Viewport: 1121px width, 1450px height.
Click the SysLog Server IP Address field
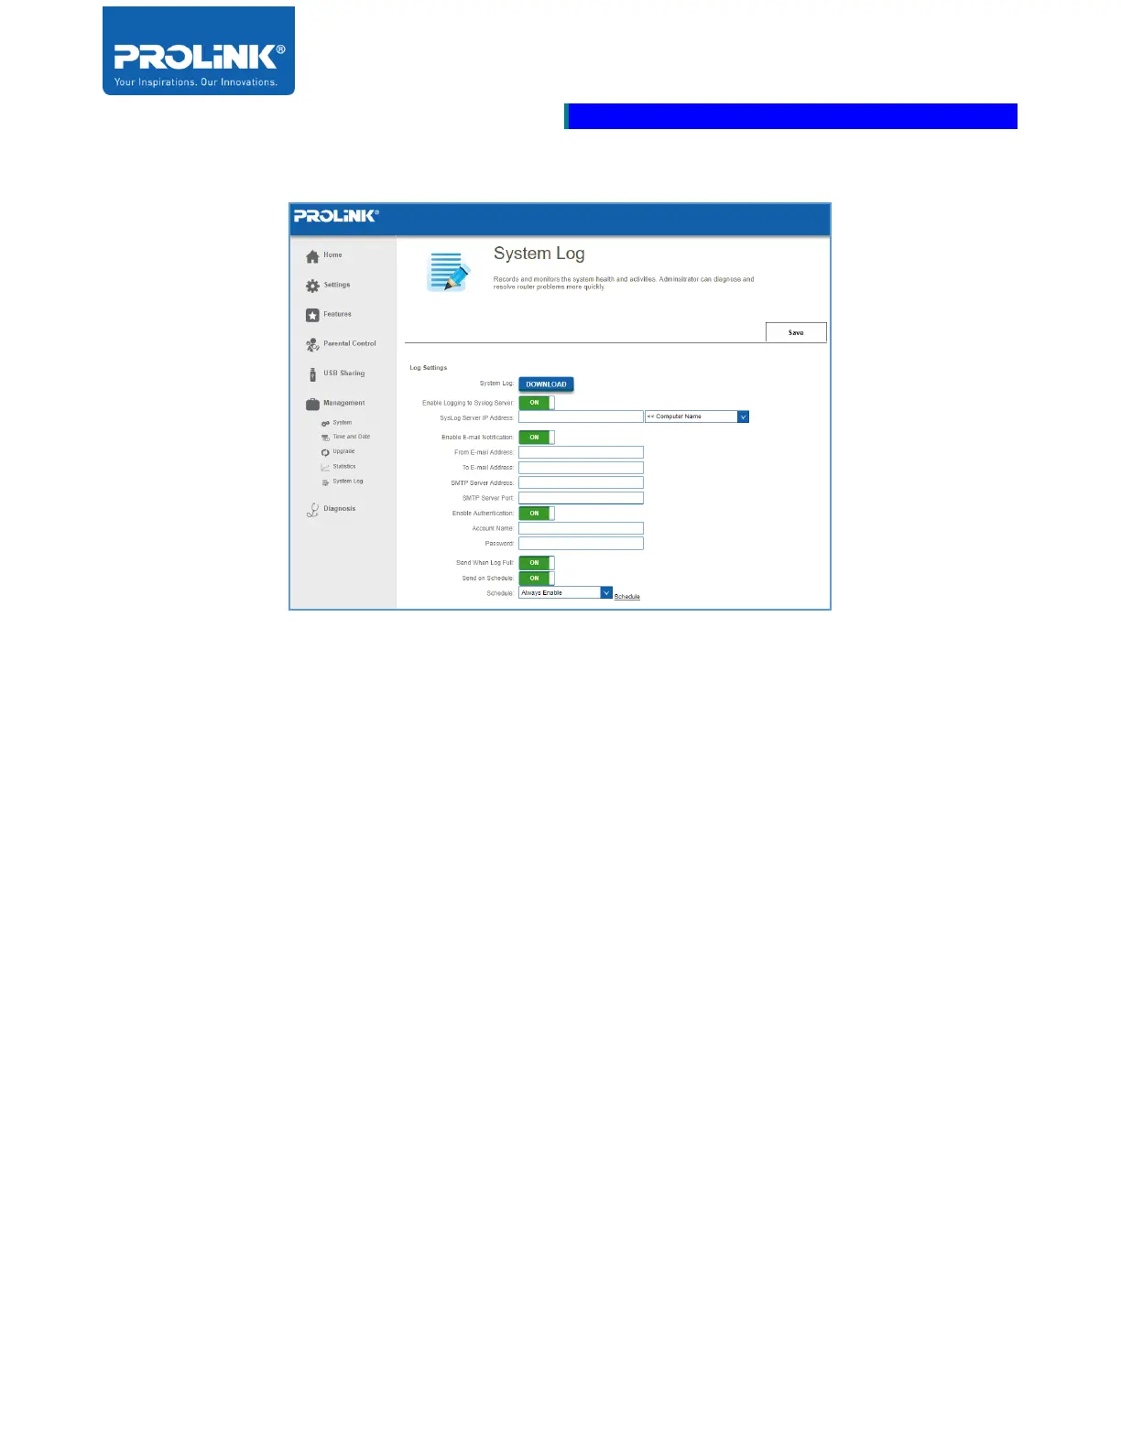[x=581, y=417]
